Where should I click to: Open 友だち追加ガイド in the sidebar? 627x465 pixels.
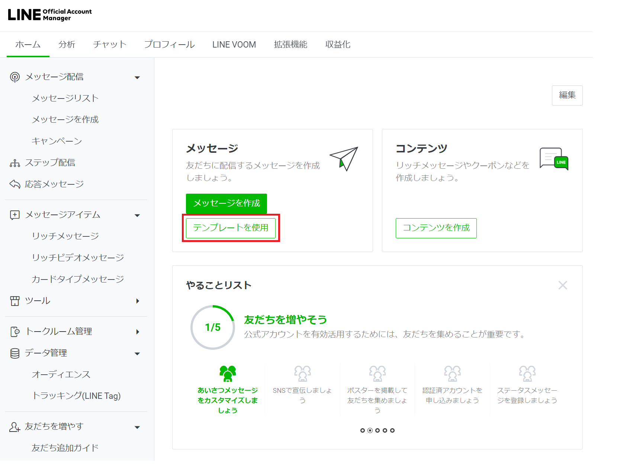(65, 448)
